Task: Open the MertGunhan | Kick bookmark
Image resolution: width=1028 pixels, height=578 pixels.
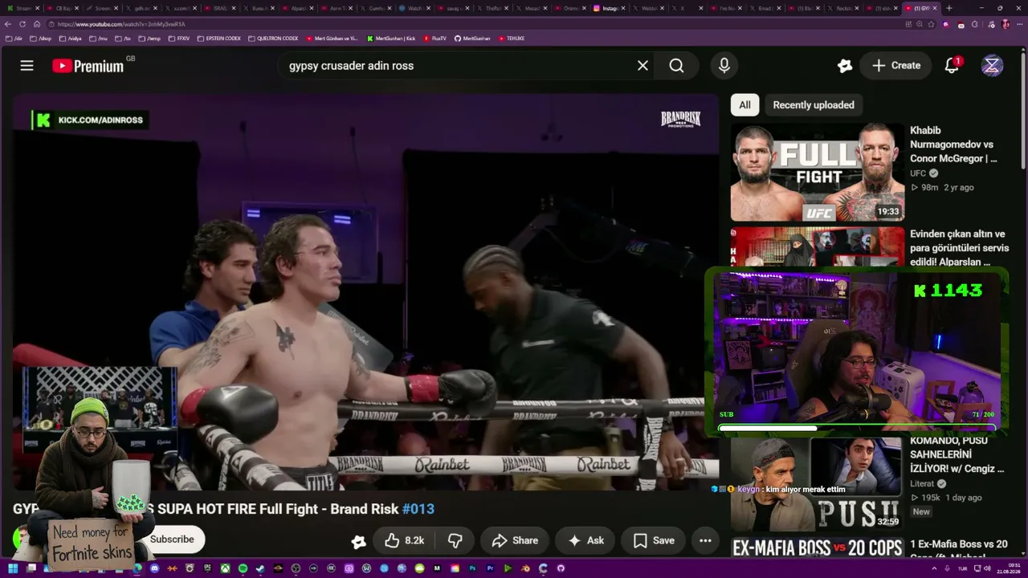Action: (391, 39)
